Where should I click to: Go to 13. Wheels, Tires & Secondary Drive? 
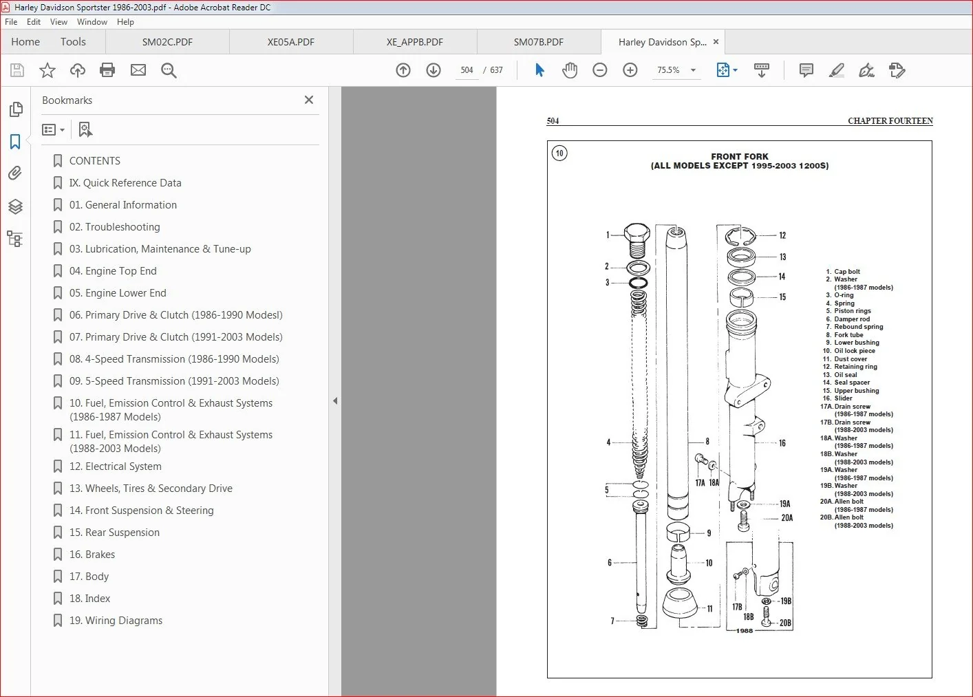pos(151,489)
